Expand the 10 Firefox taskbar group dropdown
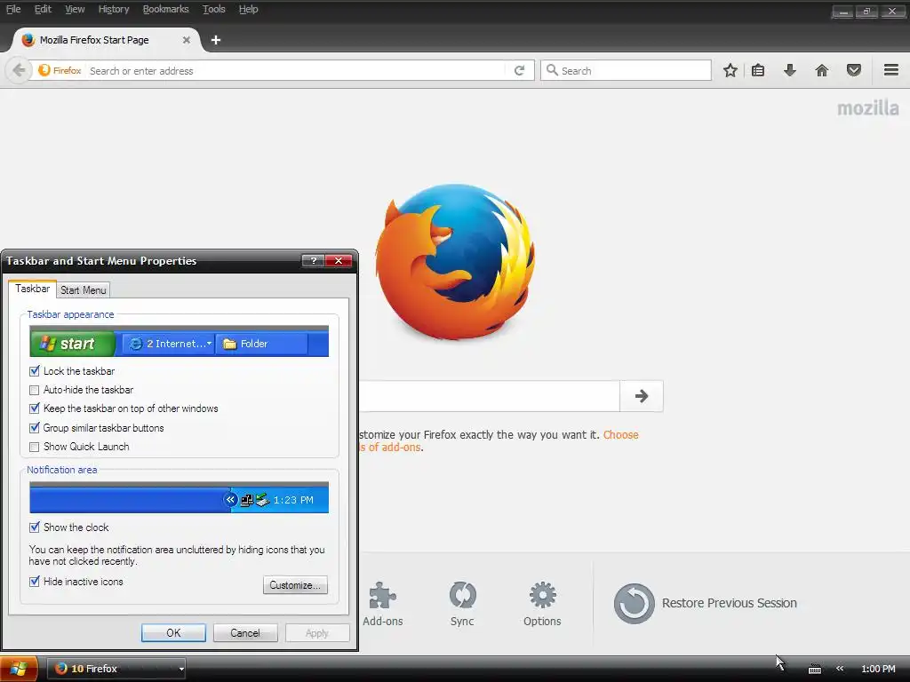This screenshot has width=910, height=682. [x=181, y=669]
